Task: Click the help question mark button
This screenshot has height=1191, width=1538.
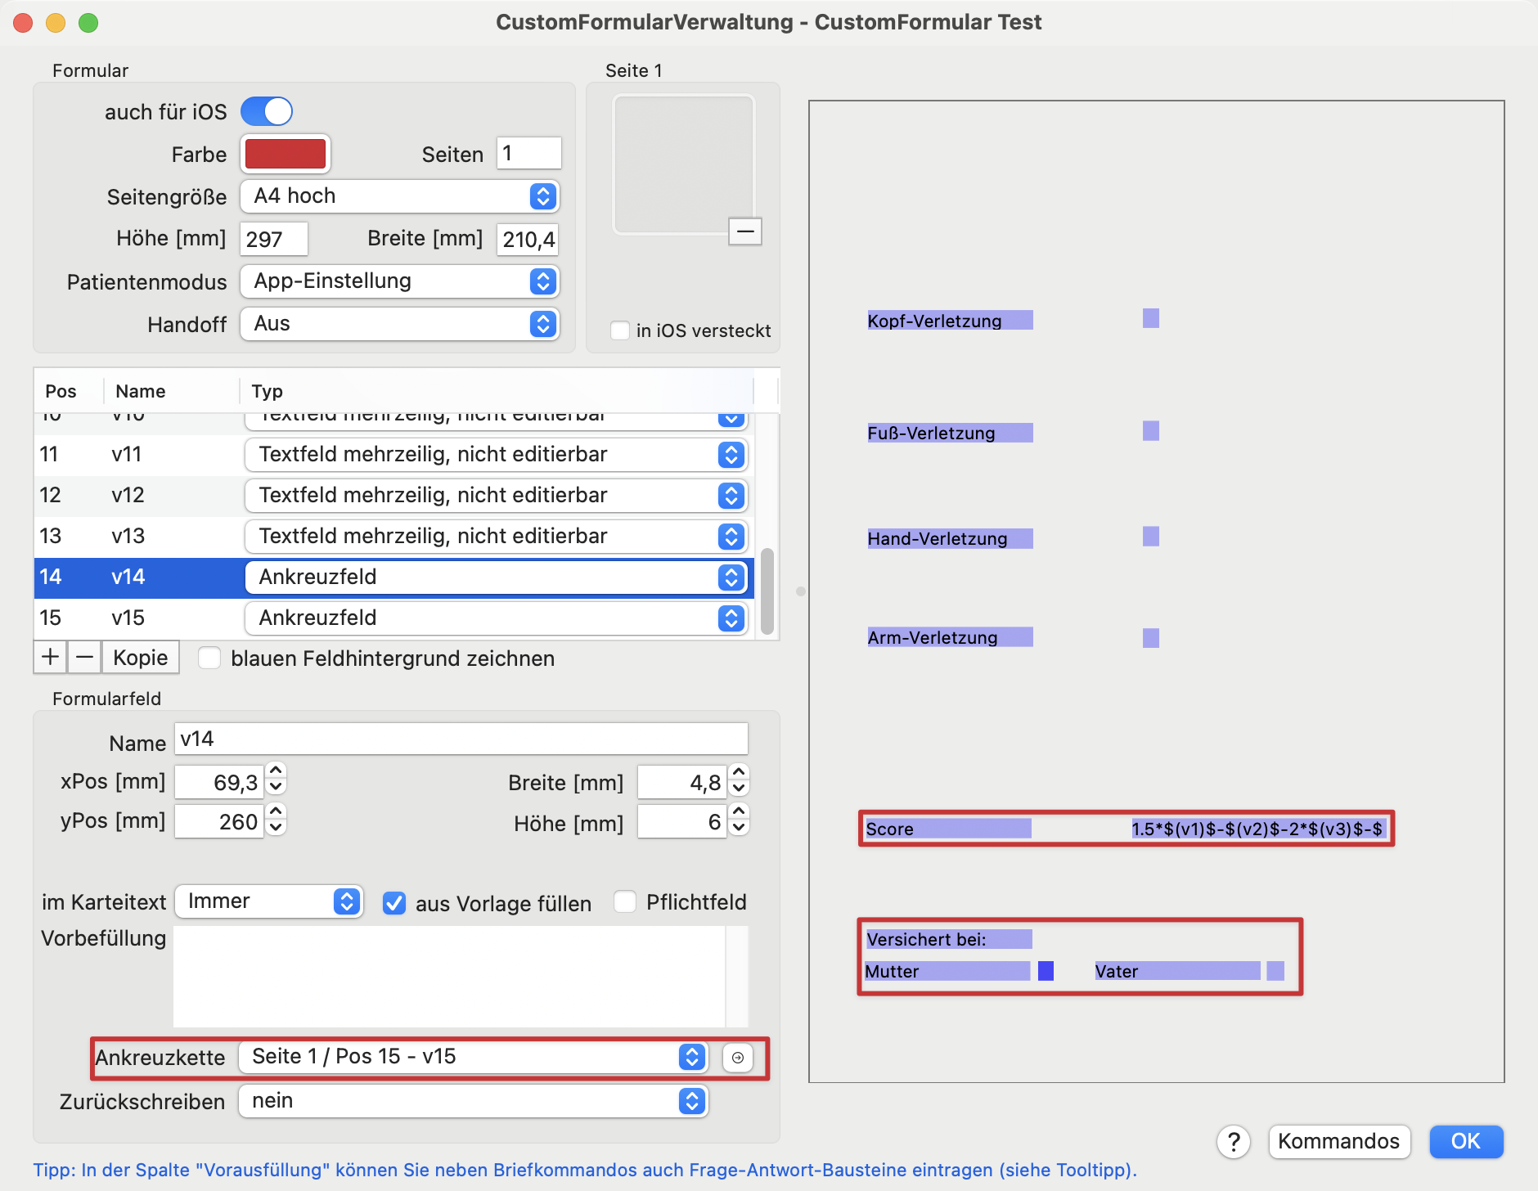Action: (x=1233, y=1141)
